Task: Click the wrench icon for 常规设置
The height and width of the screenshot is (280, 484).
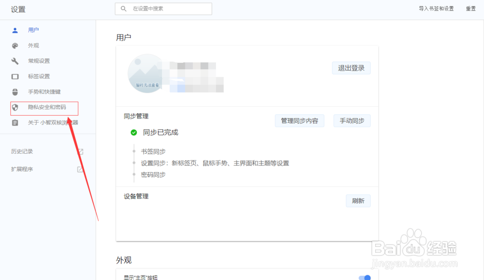Action: tap(15, 60)
